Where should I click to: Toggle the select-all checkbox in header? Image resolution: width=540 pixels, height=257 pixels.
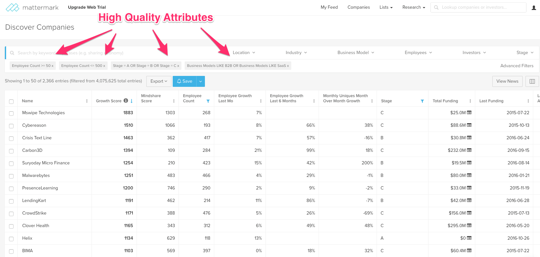tap(11, 101)
